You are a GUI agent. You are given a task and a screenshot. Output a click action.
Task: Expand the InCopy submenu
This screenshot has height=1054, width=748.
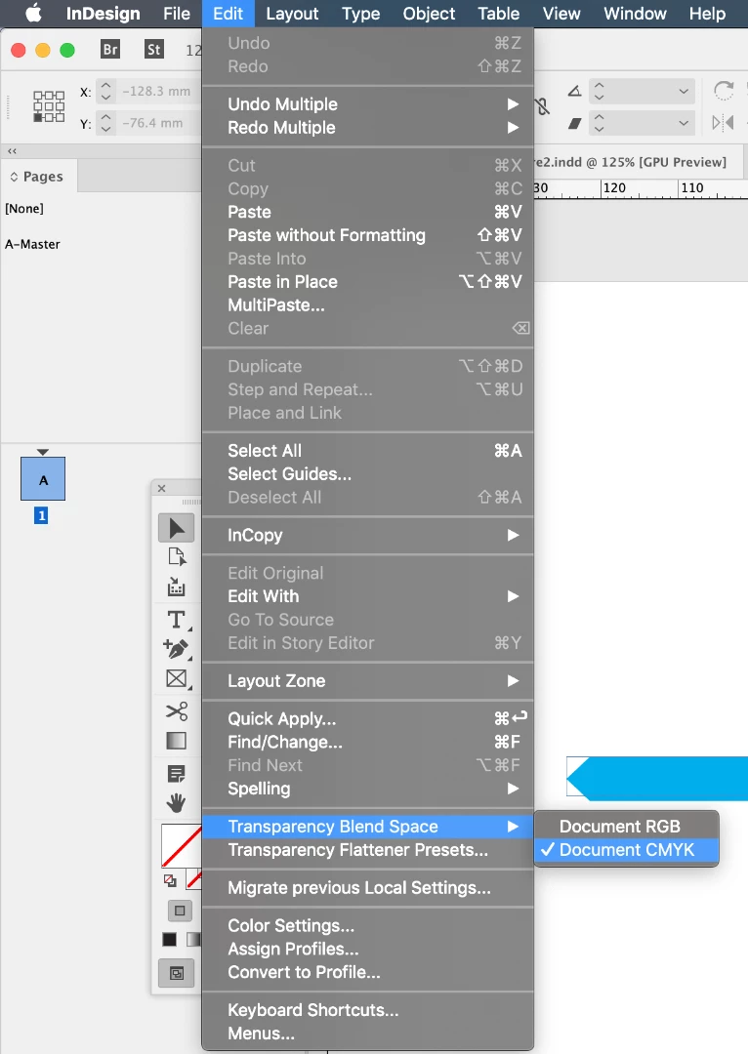point(368,535)
